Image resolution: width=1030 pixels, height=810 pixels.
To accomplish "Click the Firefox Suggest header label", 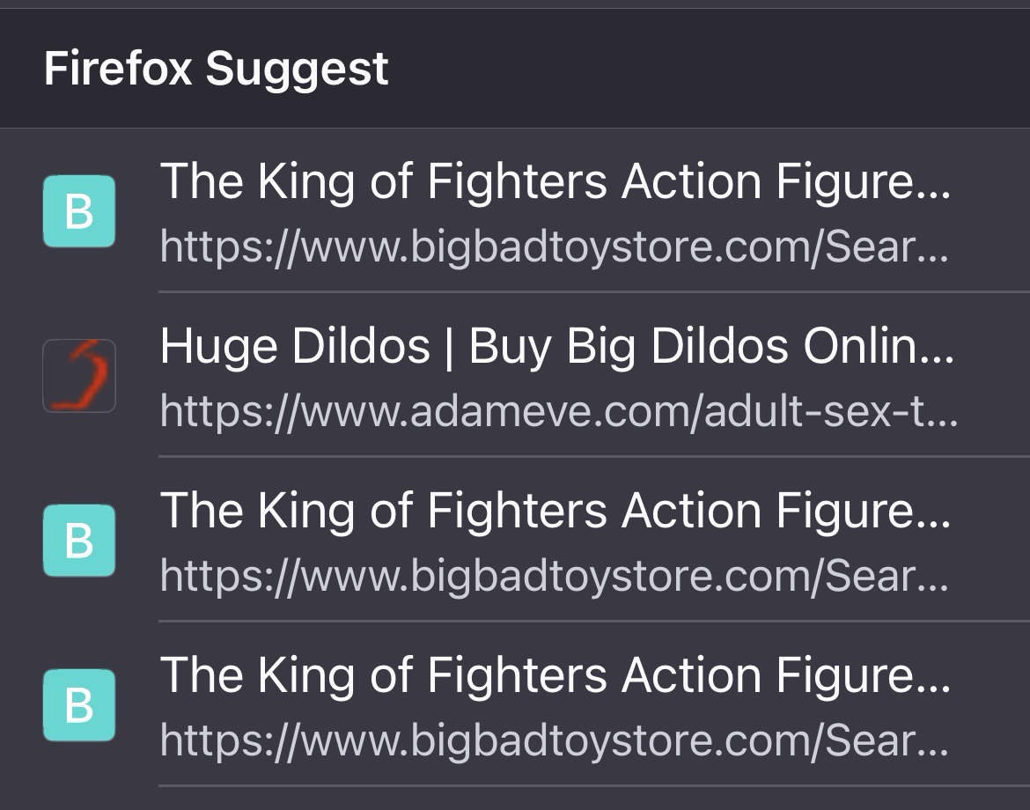I will [x=216, y=69].
